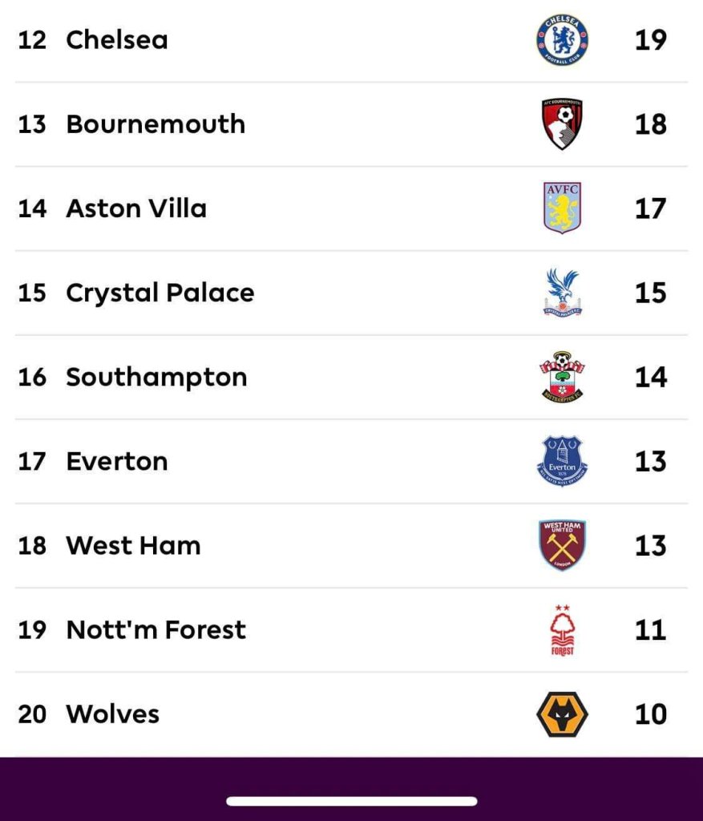Open the Southampton club badge
The height and width of the screenshot is (821, 703).
coord(562,377)
